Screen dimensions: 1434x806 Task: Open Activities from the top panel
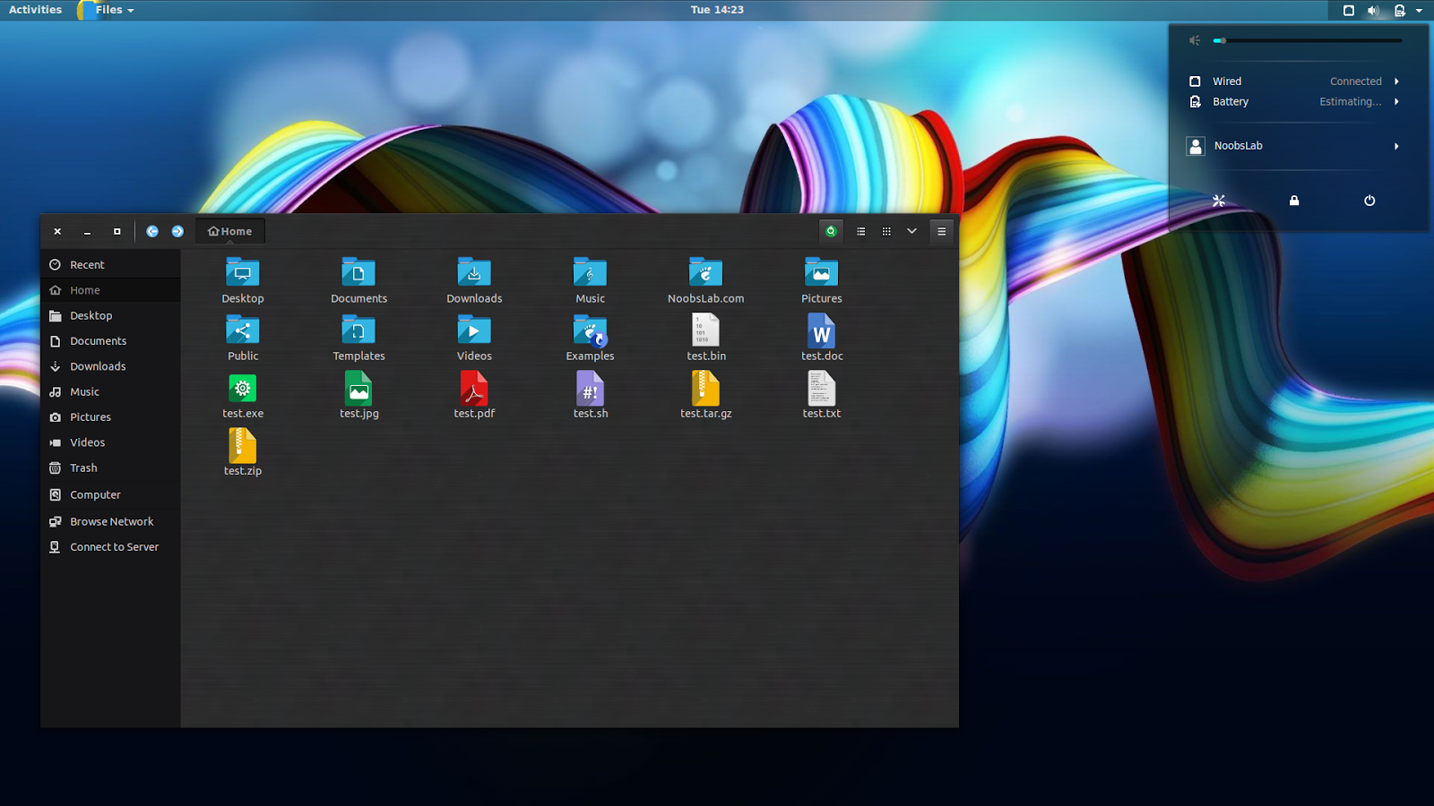pyautogui.click(x=35, y=10)
